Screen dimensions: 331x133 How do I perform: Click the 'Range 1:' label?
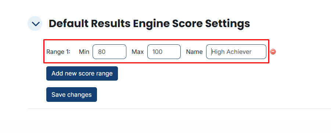tap(58, 52)
